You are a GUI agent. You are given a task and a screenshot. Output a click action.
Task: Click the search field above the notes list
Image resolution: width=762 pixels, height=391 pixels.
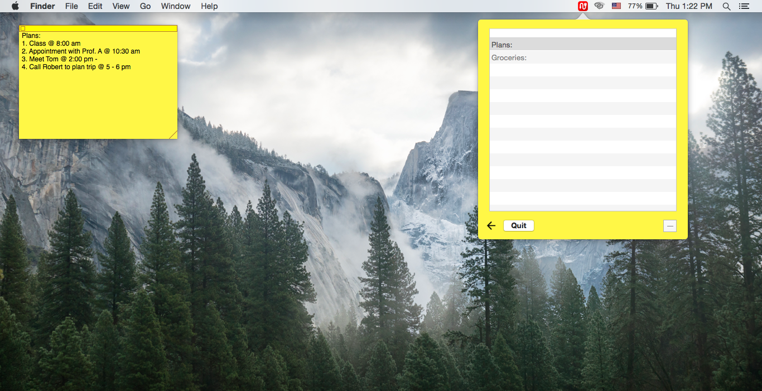click(583, 33)
